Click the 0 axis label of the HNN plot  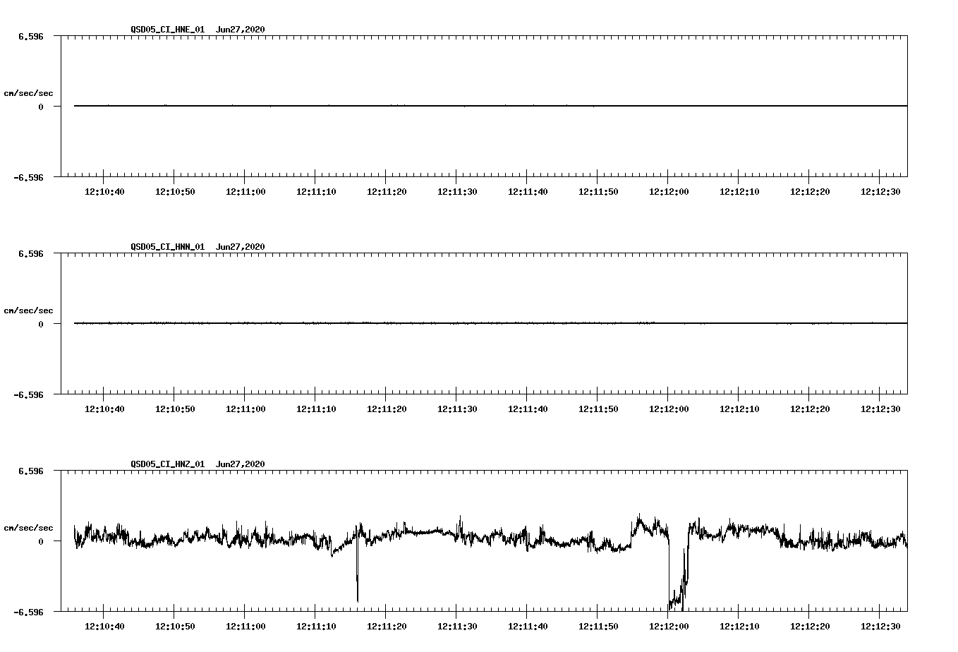[x=41, y=324]
